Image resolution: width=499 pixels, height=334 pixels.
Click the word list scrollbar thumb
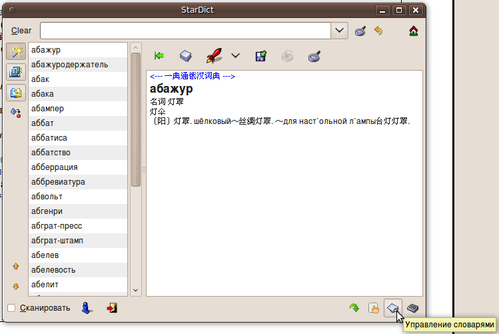(x=135, y=120)
